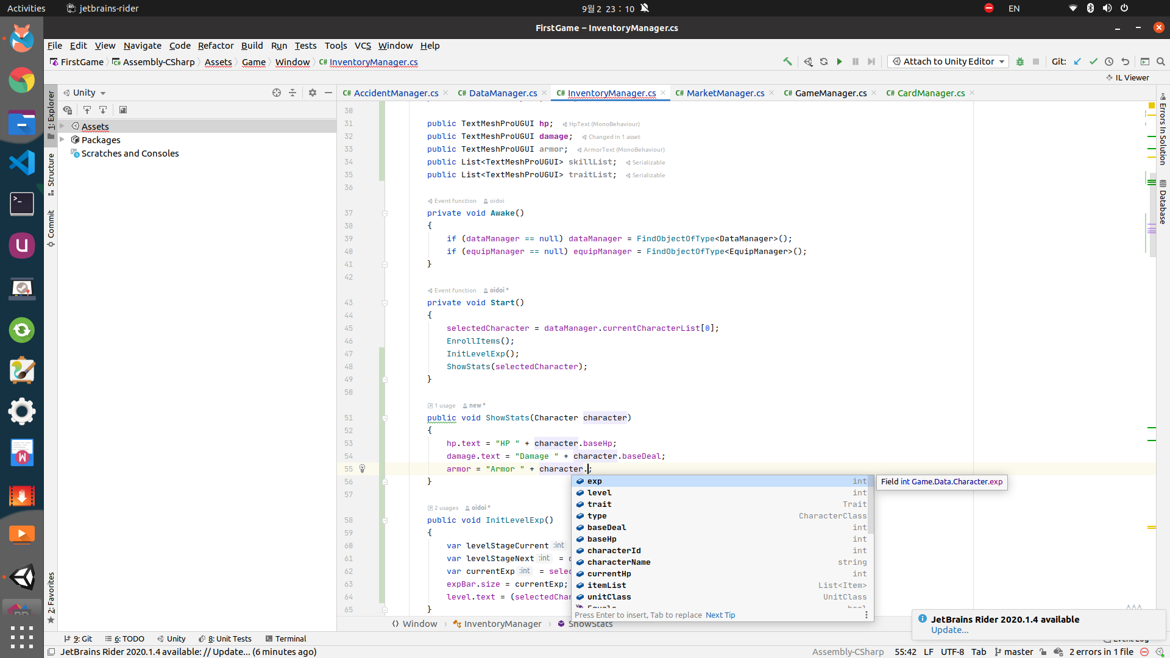The height and width of the screenshot is (658, 1170).
Task: Open the Terminal tool window button
Action: coord(286,639)
